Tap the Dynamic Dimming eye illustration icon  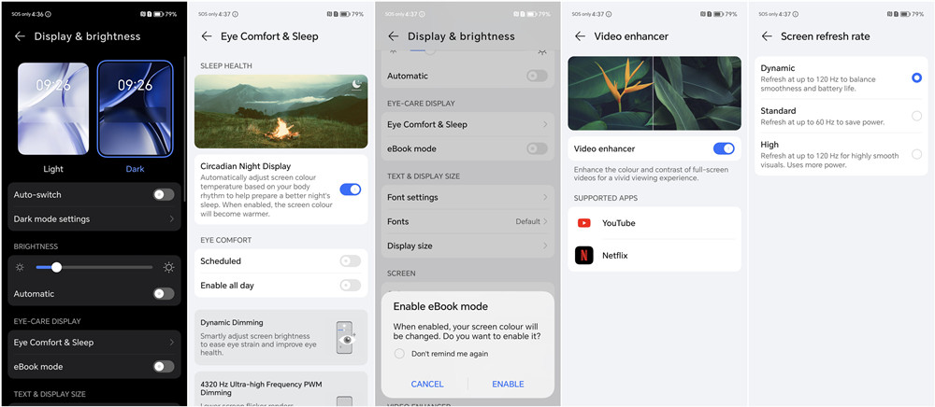pos(345,338)
